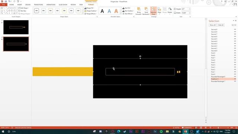The width and height of the screenshot is (238, 134).
Task: Hide the First 6 object
Action: pos(235,60)
